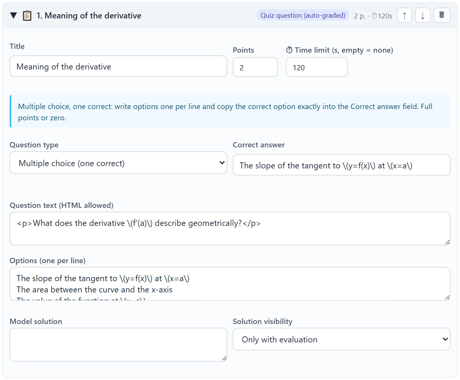Click the Title input field
The image size is (460, 380).
118,67
